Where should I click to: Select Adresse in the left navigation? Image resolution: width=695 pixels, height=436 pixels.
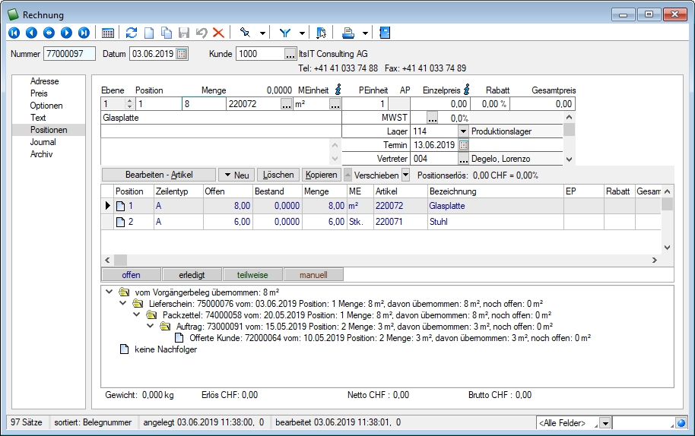click(x=44, y=81)
